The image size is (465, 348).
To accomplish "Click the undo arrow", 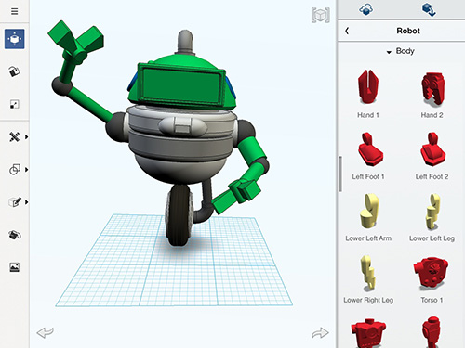I will click(46, 332).
